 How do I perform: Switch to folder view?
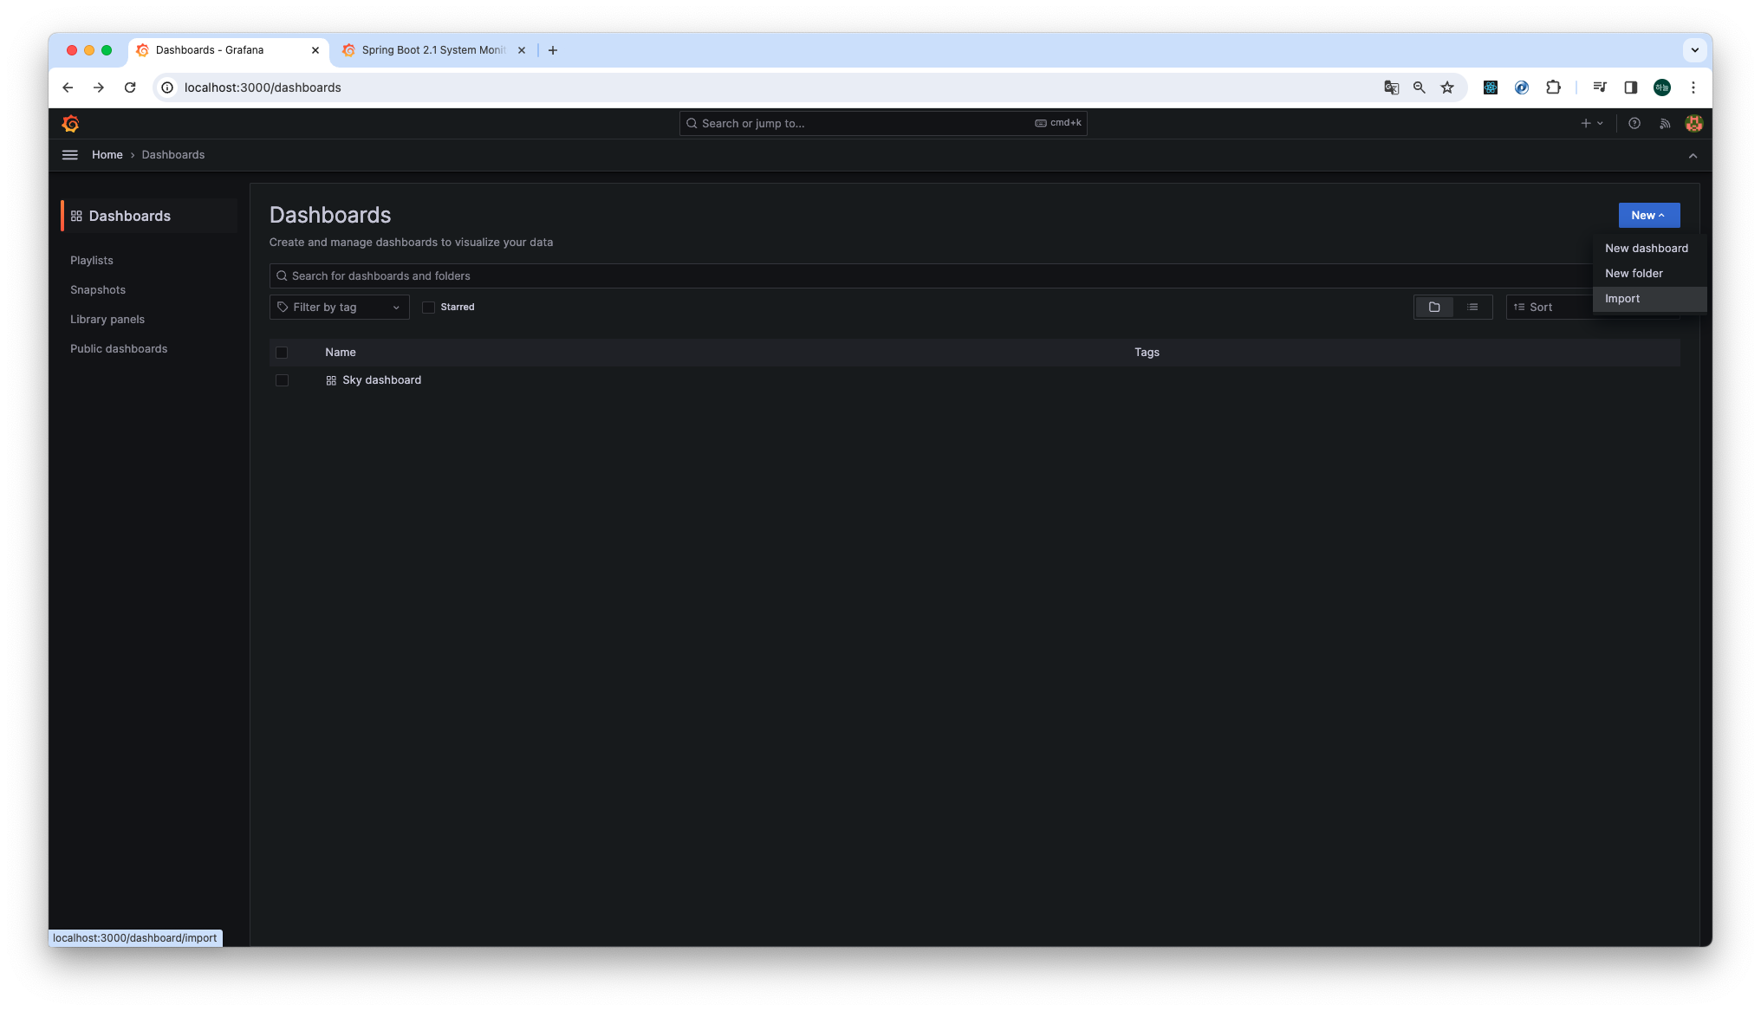click(1434, 308)
